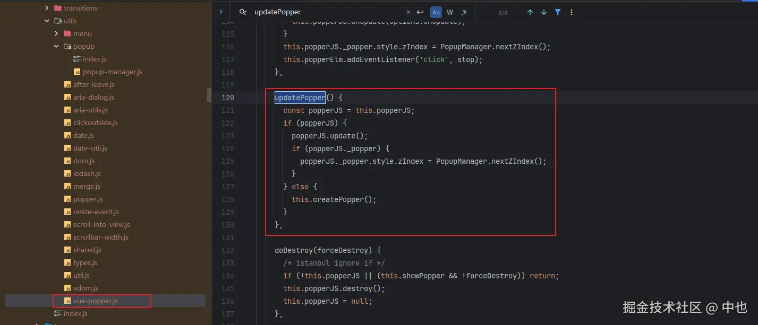758x325 pixels.
Task: Open vdom.js file
Action: [86, 288]
